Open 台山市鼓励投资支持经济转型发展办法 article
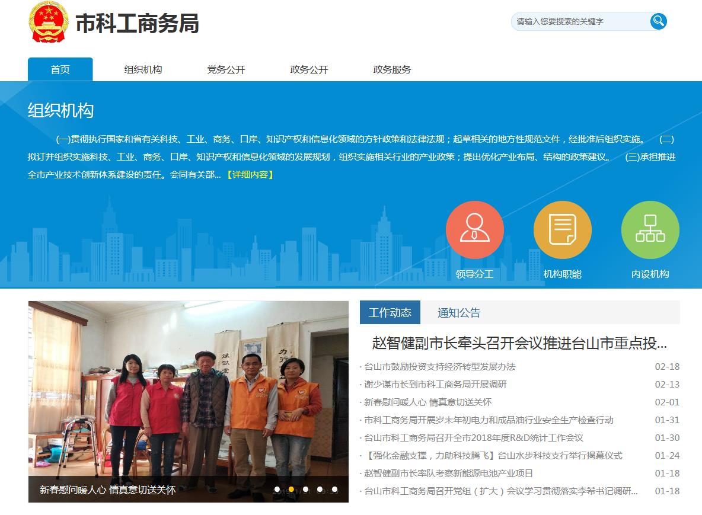Viewport: 702px width, 515px height. click(x=439, y=367)
